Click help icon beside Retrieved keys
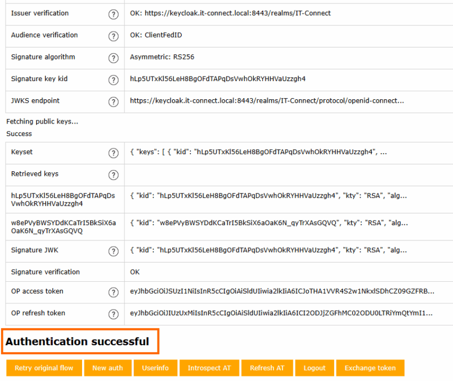The width and height of the screenshot is (453, 381). point(113,175)
